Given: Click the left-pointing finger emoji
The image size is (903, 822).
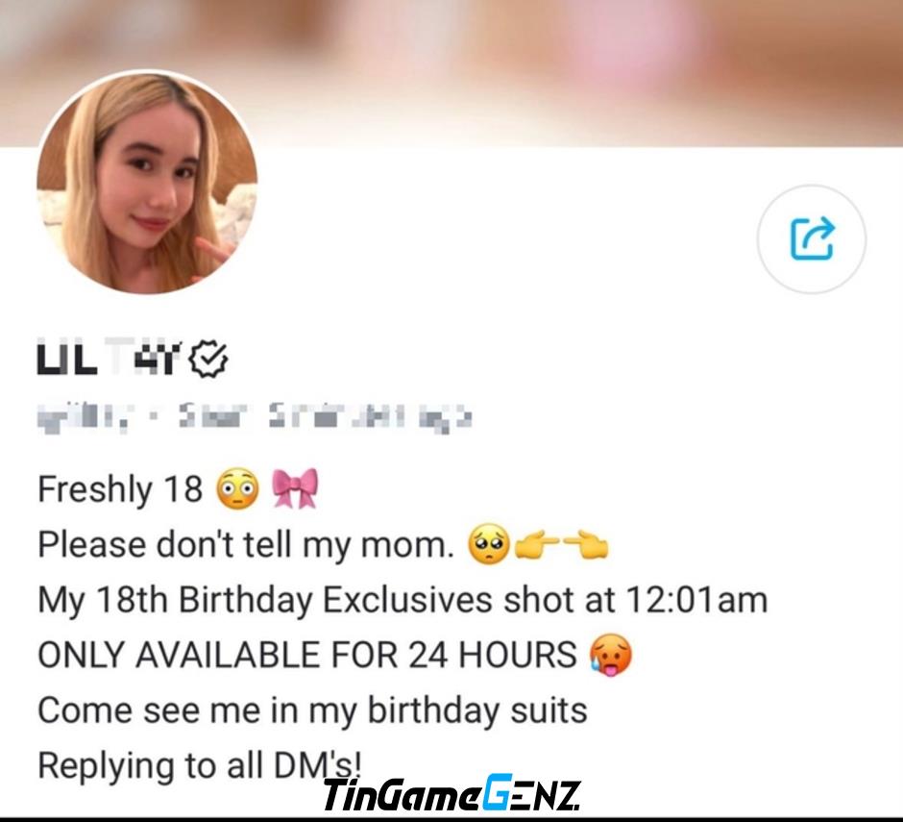Looking at the screenshot, I should point(585,543).
